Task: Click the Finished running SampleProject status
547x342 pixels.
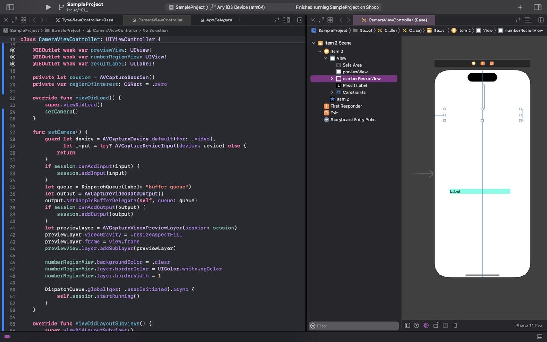Action: point(337,7)
